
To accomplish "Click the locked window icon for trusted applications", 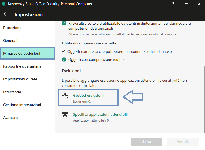I will 65,115.
